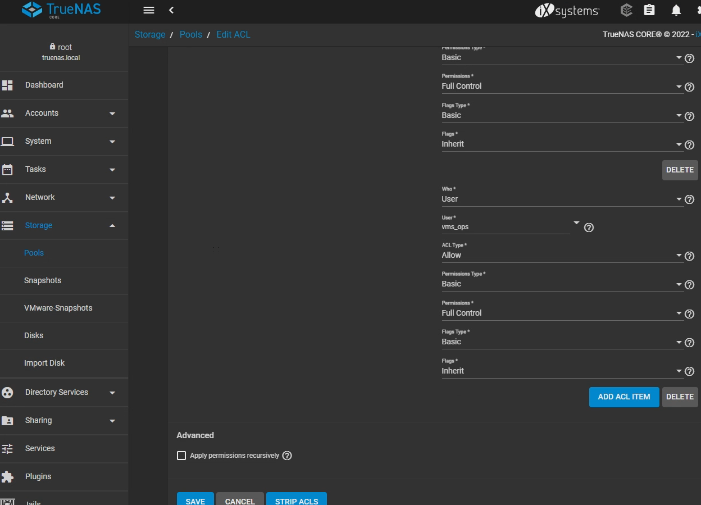Click the Accounts people icon
701x505 pixels.
(7, 113)
